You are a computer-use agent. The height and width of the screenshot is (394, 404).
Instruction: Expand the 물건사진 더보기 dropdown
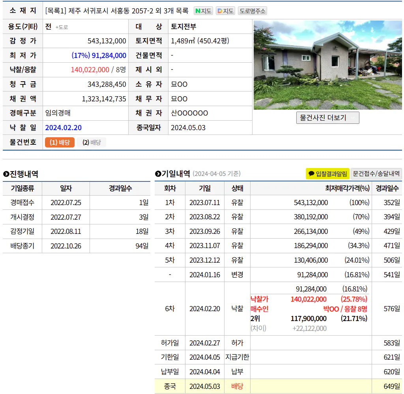pyautogui.click(x=327, y=118)
